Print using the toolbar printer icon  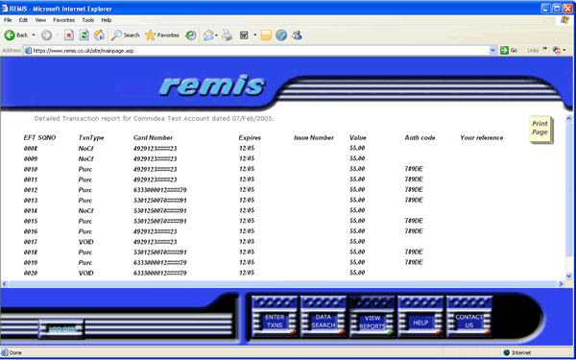coord(227,36)
